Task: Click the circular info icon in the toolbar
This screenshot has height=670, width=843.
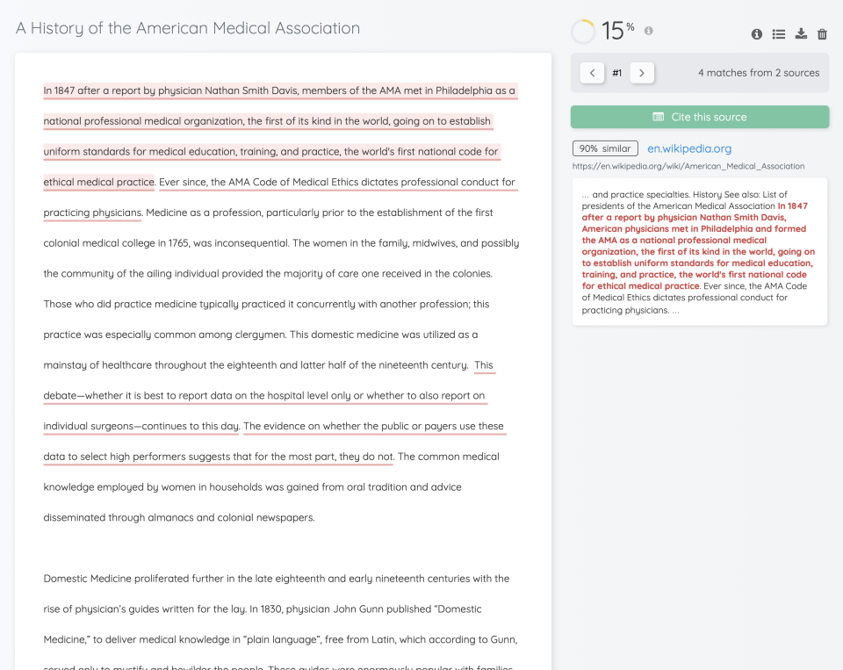Action: tap(756, 33)
